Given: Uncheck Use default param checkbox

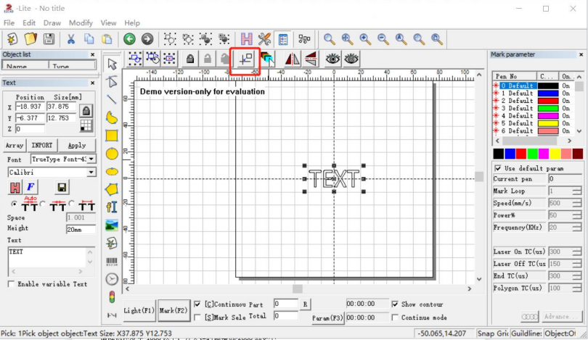Looking at the screenshot, I should (x=497, y=168).
